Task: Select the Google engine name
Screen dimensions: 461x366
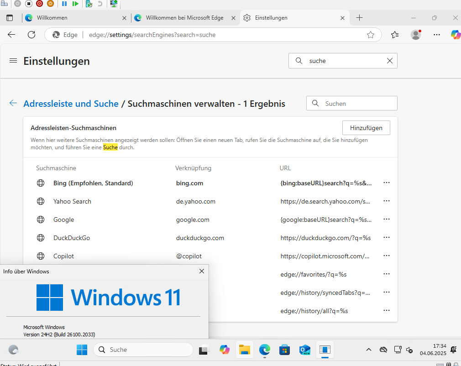Action: click(63, 220)
